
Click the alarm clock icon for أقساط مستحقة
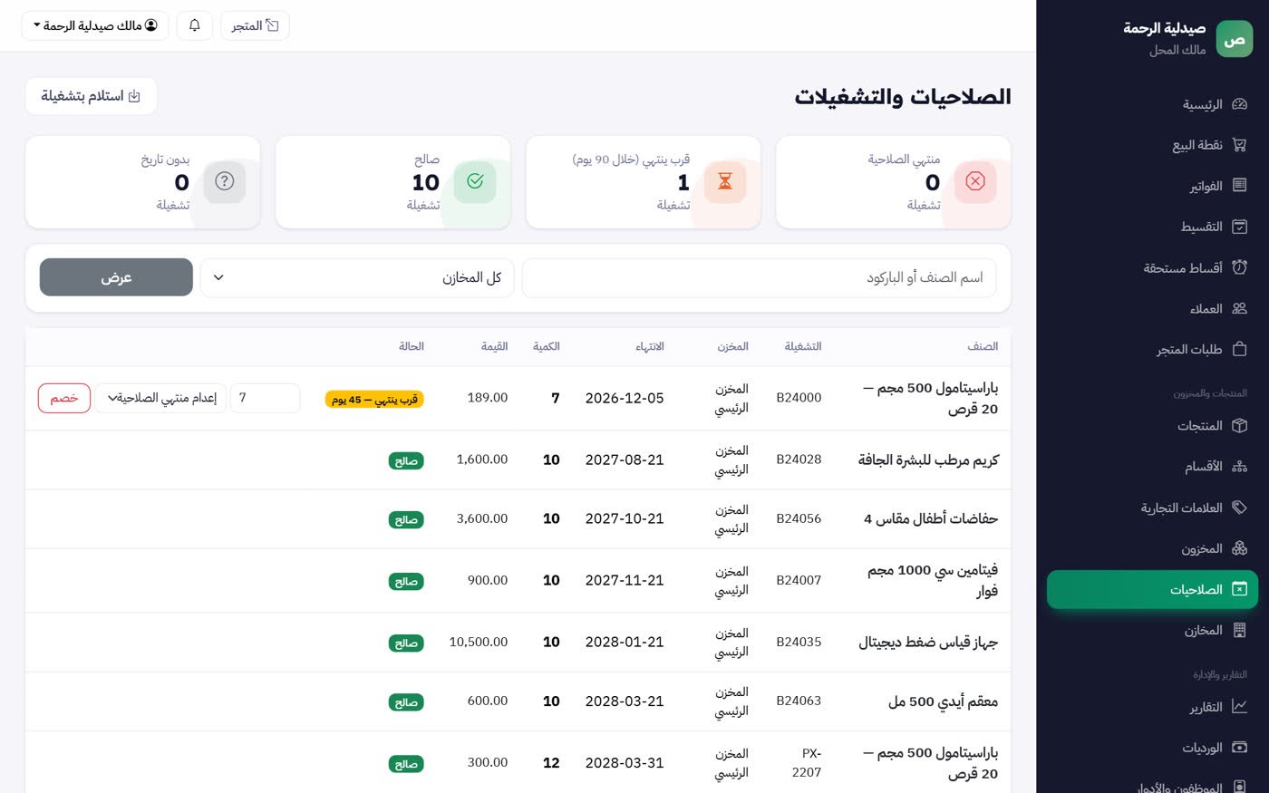pos(1239,267)
